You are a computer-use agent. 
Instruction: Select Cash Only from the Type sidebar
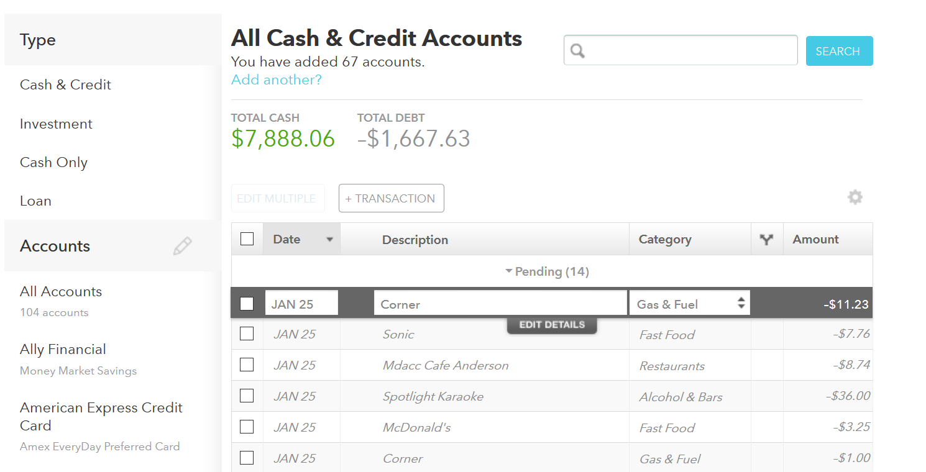point(53,162)
